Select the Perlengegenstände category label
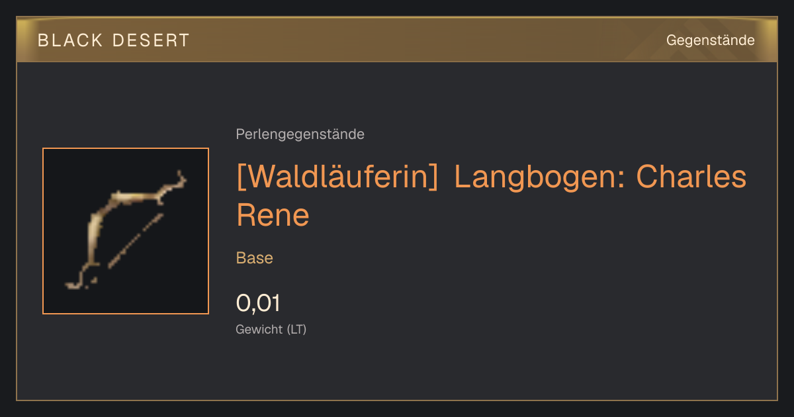This screenshot has width=794, height=417. point(300,134)
